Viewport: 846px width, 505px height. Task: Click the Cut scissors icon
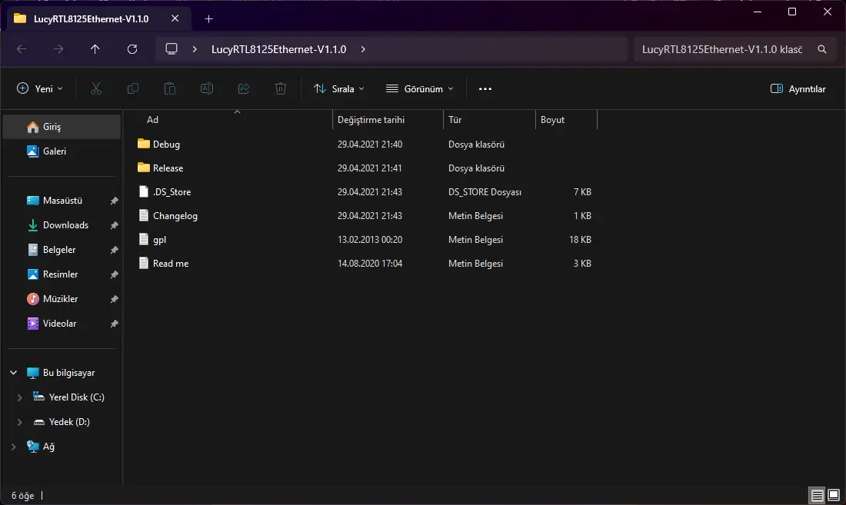[96, 89]
